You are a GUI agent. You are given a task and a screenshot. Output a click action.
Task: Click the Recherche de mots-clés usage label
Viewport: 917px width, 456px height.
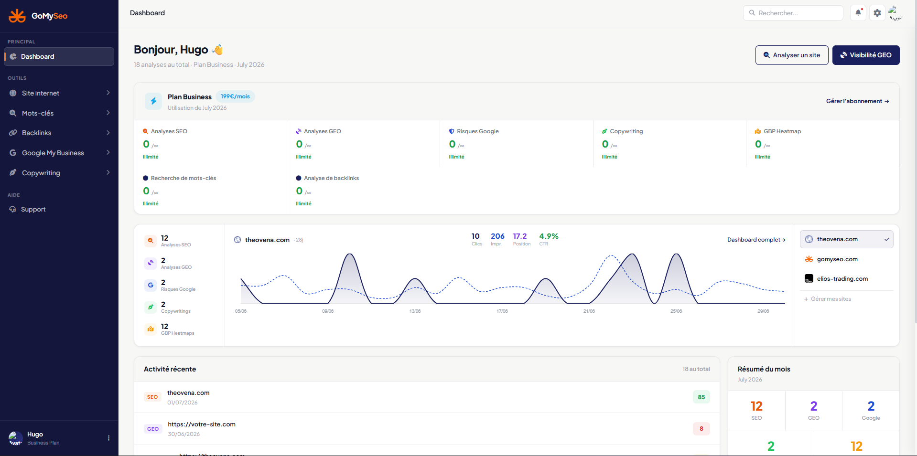tap(183, 178)
